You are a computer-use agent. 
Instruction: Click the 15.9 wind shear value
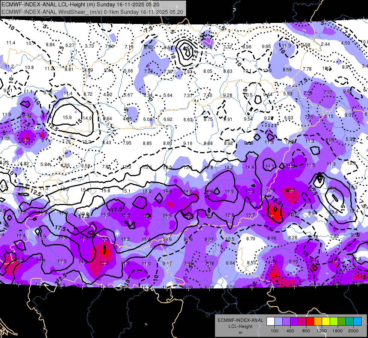[67, 117]
